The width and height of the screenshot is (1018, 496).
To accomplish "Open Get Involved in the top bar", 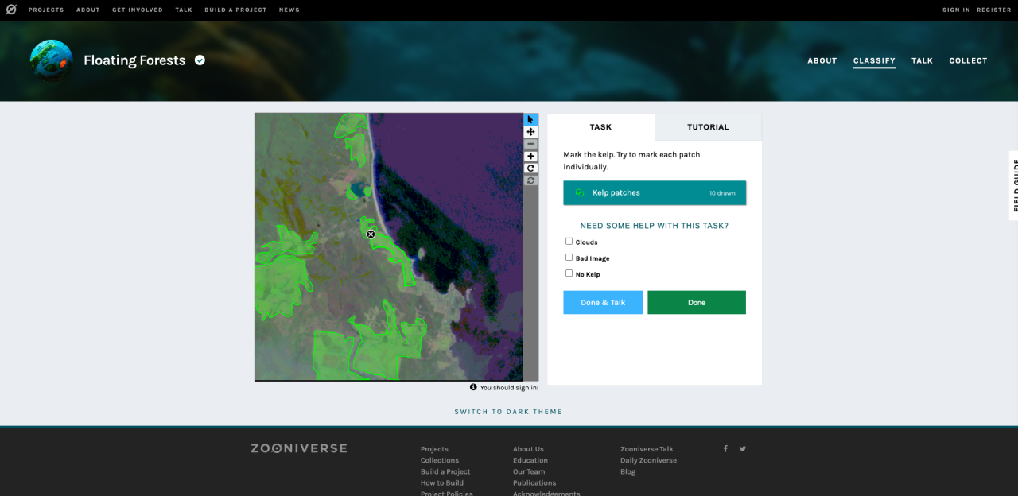I will point(138,10).
